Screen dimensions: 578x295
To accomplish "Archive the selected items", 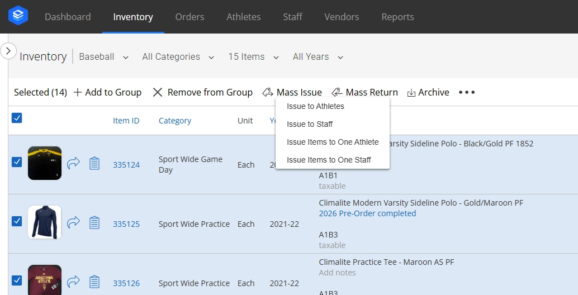I will click(428, 92).
